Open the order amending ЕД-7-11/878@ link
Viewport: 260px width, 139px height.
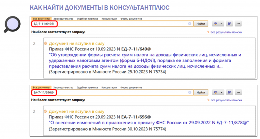click(x=149, y=123)
